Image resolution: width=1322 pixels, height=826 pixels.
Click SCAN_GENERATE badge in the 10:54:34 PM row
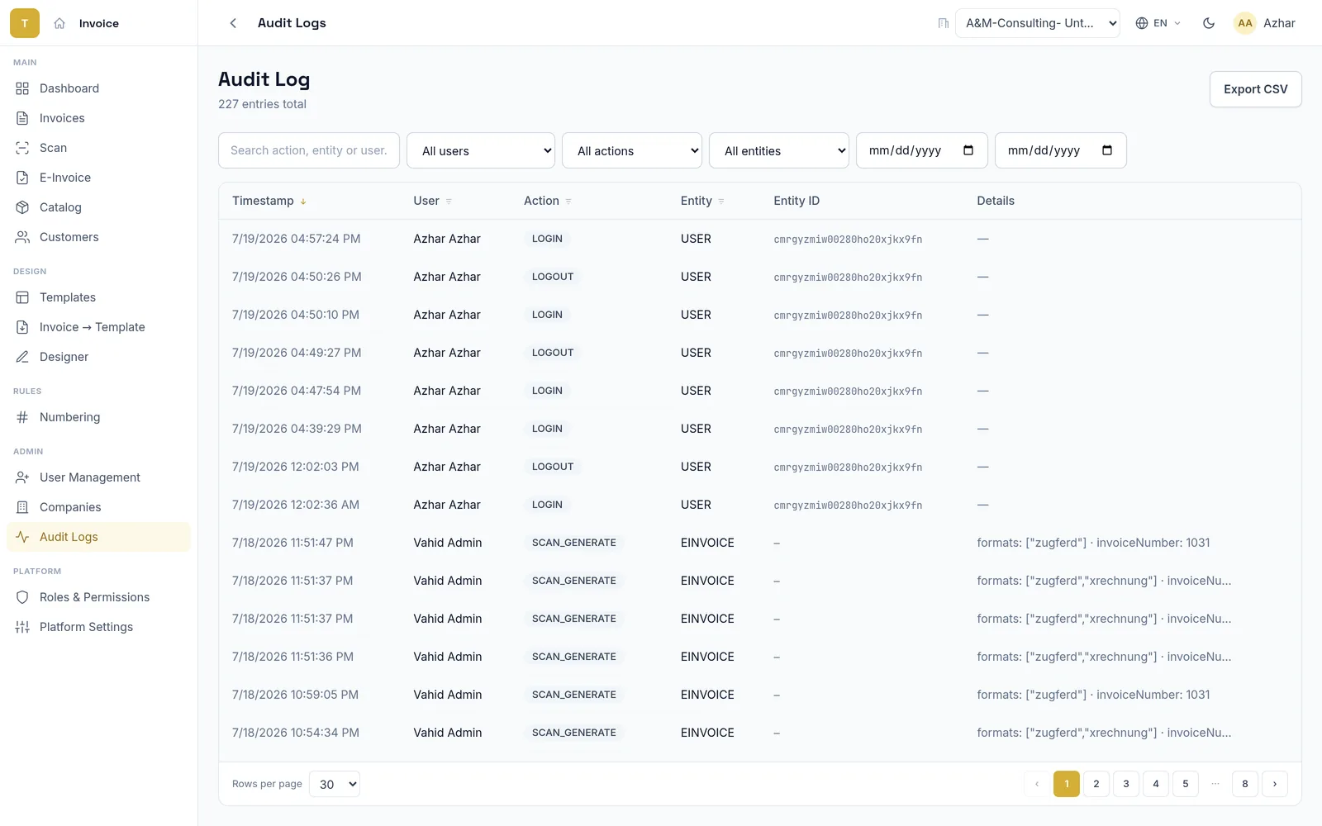tap(574, 733)
